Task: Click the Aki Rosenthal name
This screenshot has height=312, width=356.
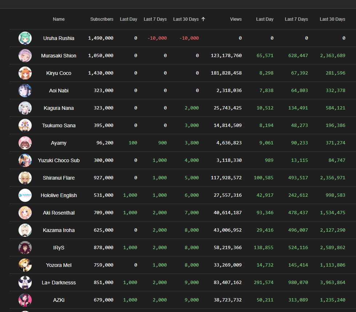Action: click(59, 213)
